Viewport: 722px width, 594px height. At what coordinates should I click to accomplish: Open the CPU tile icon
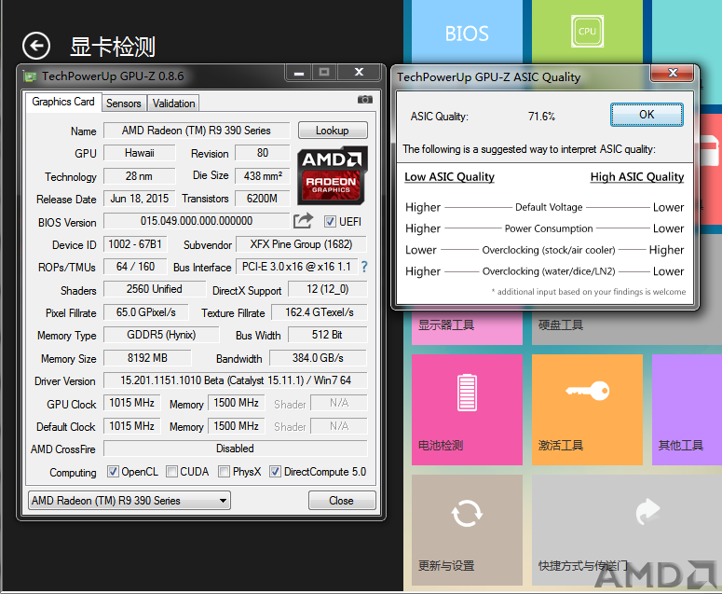[587, 32]
